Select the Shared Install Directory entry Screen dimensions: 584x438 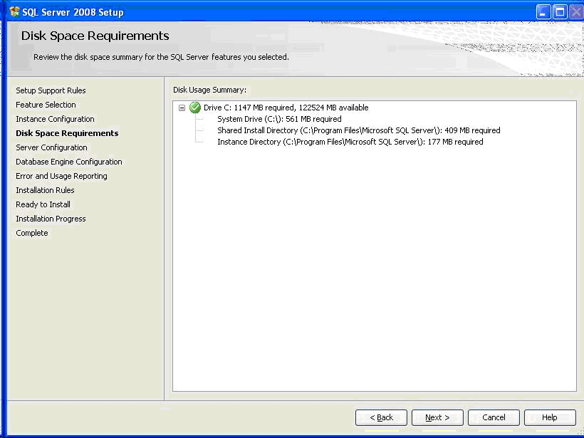coord(358,130)
